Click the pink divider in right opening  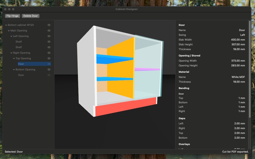147,69
